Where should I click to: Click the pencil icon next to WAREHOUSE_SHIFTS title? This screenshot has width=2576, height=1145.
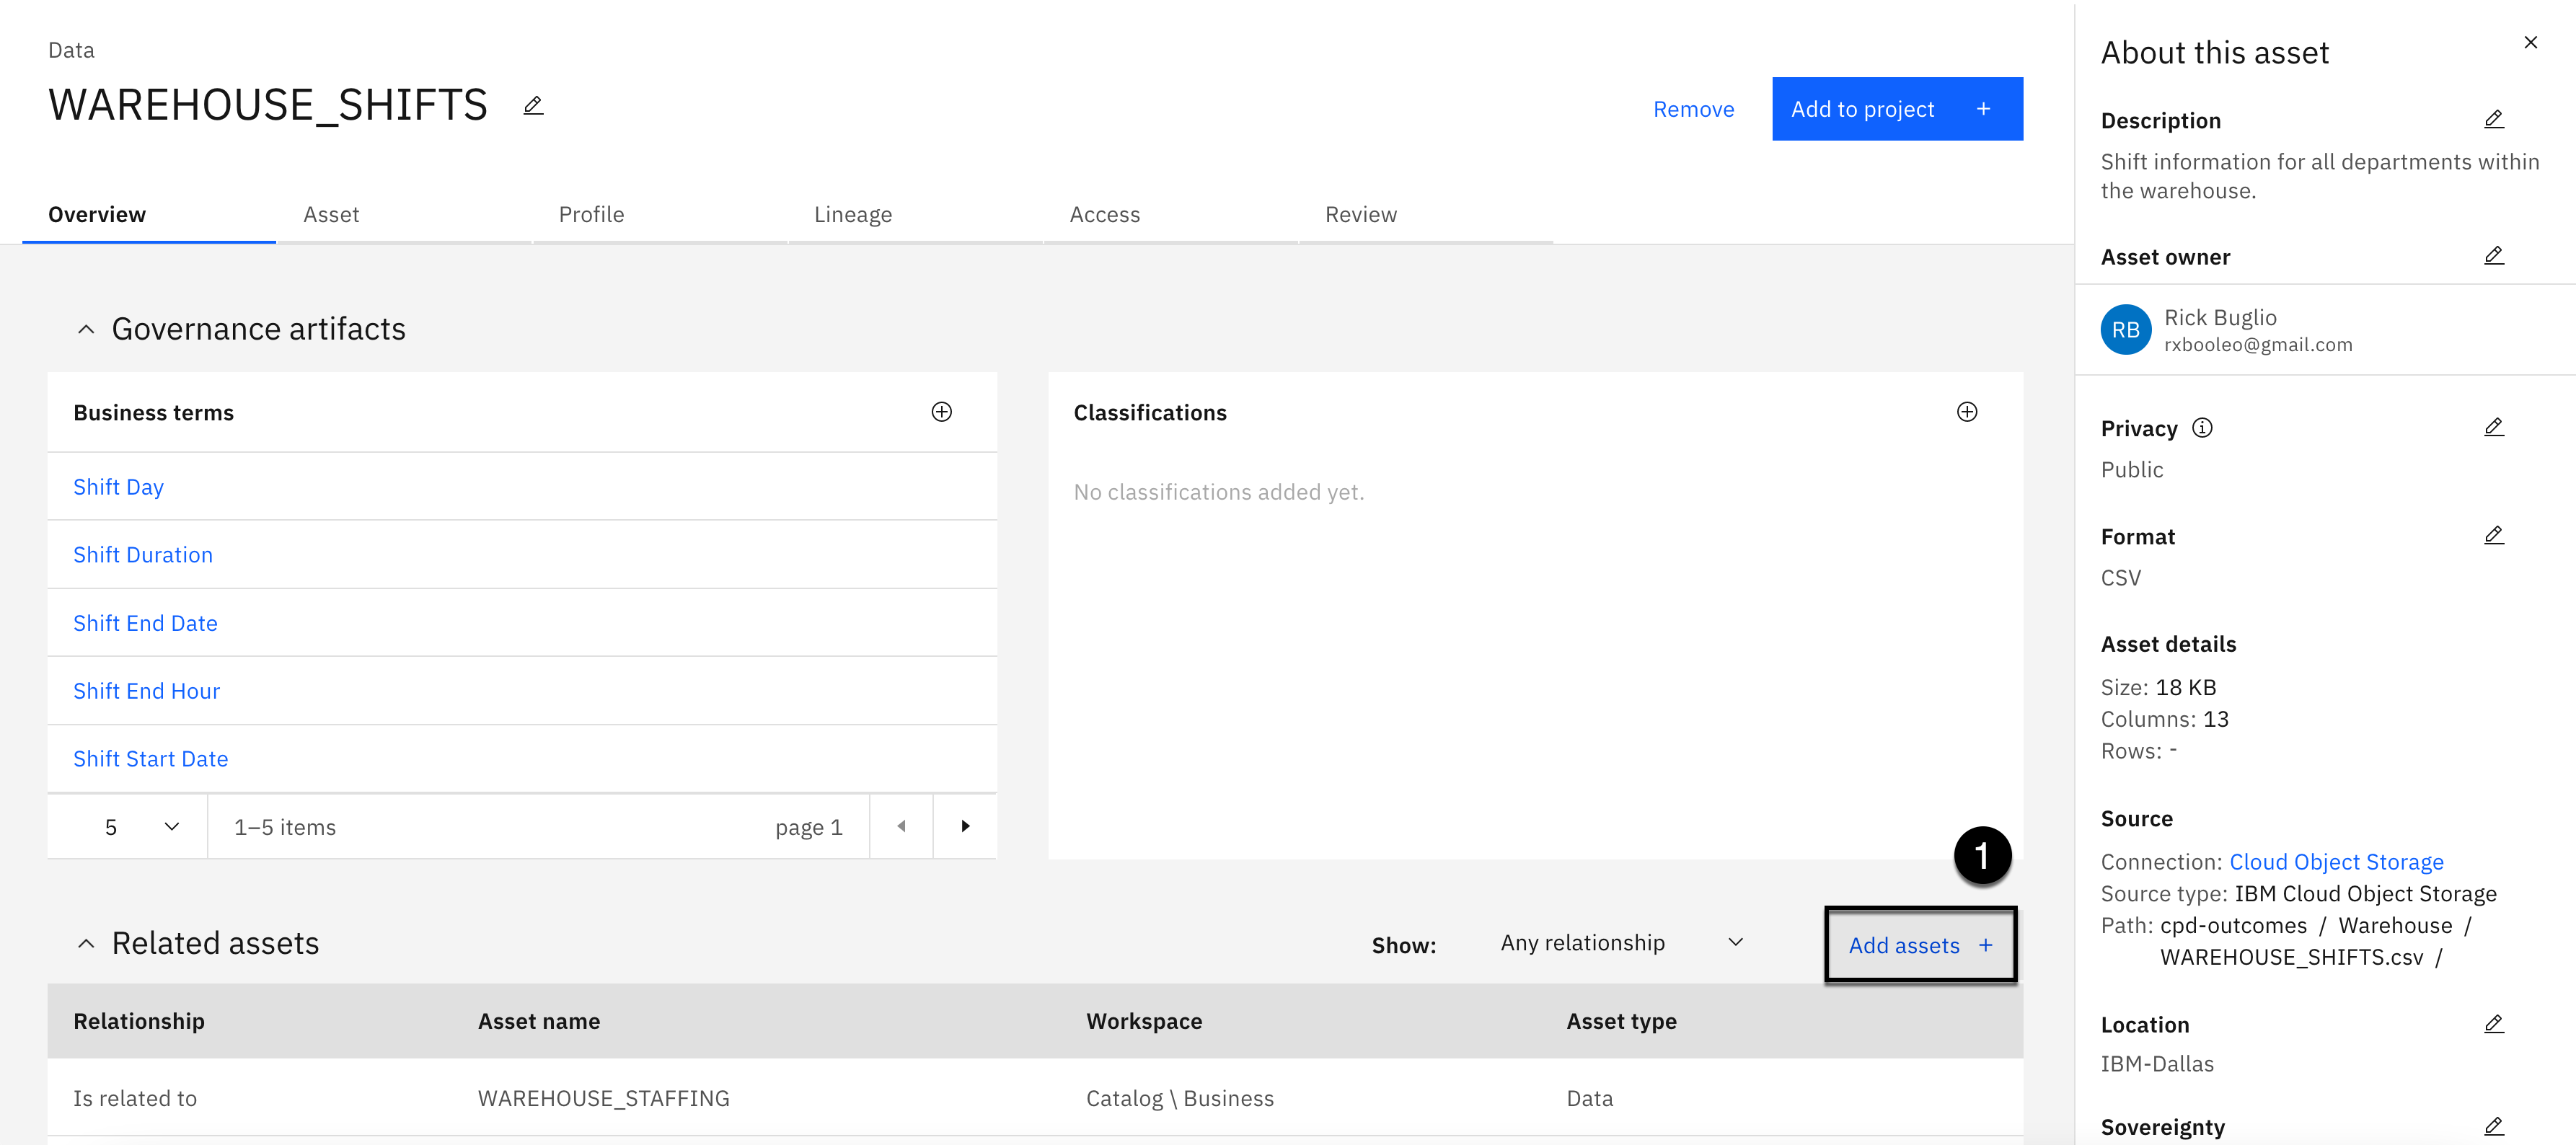tap(533, 105)
